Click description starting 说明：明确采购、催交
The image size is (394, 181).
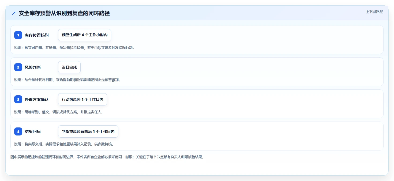click(x=59, y=112)
